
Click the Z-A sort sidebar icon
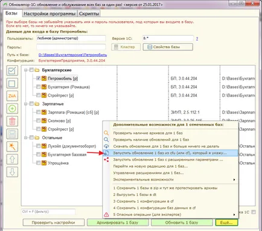pos(12,96)
